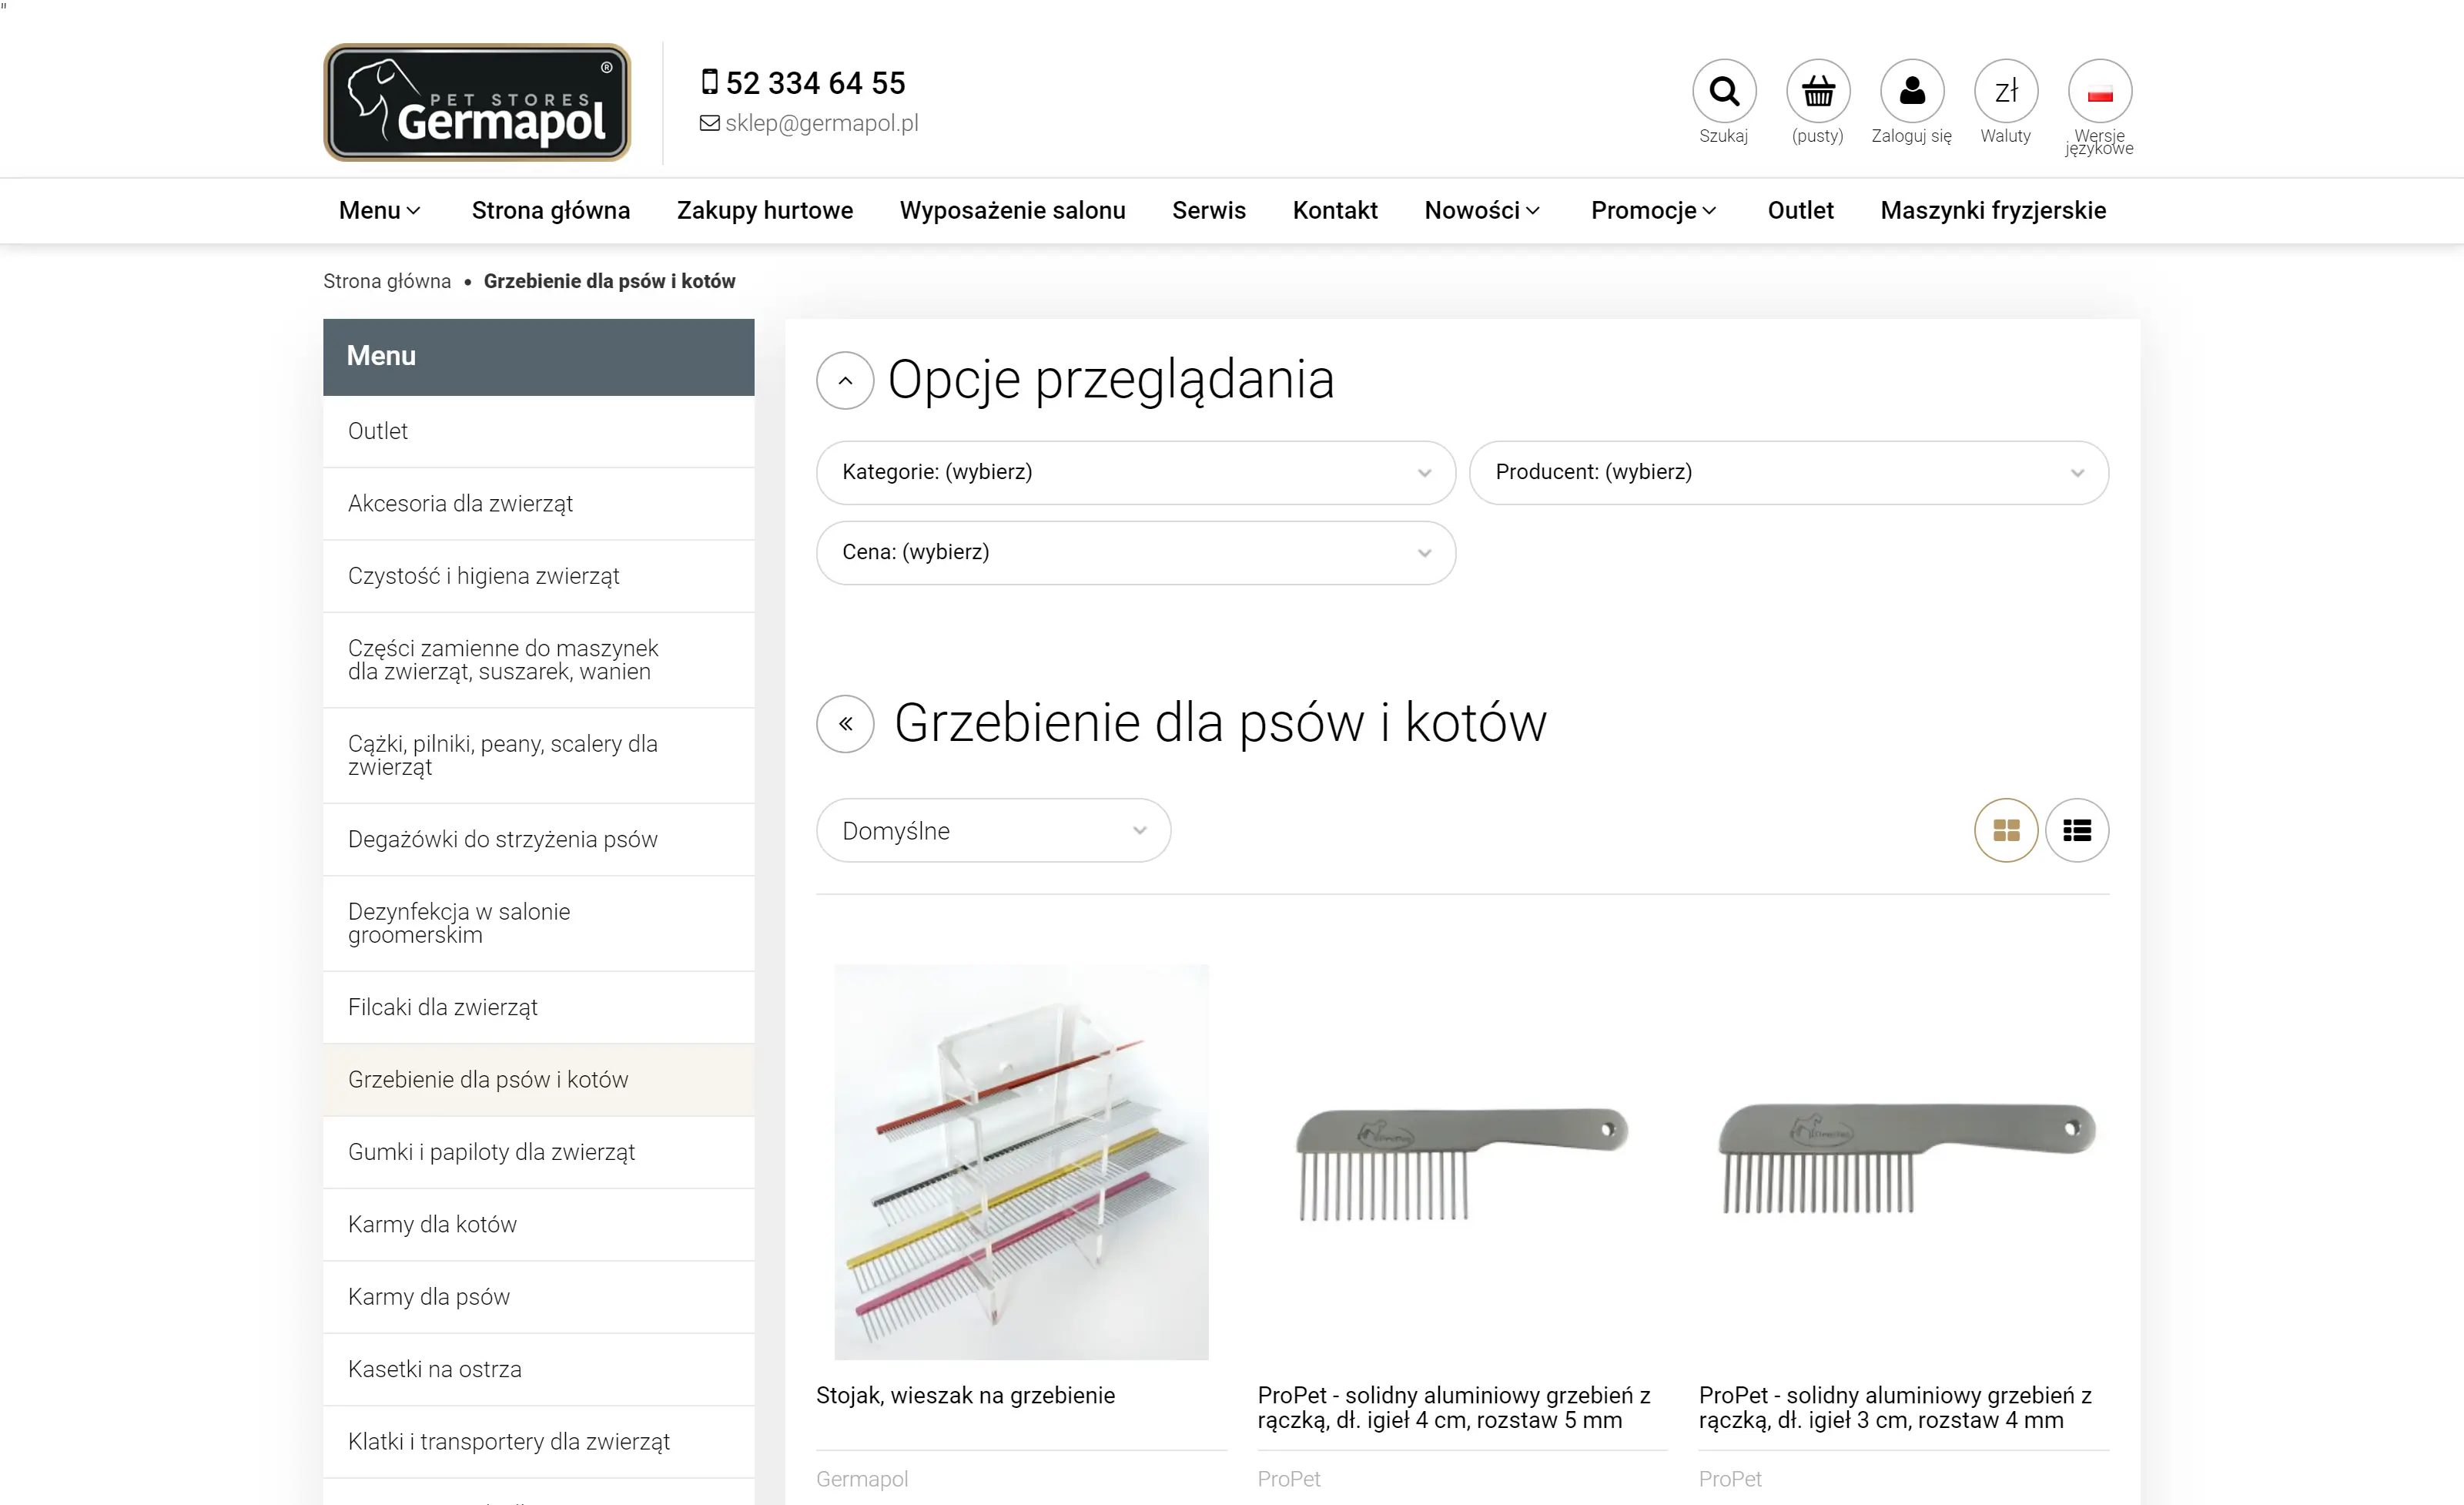
Task: Switch to list view layout
Action: [2077, 830]
